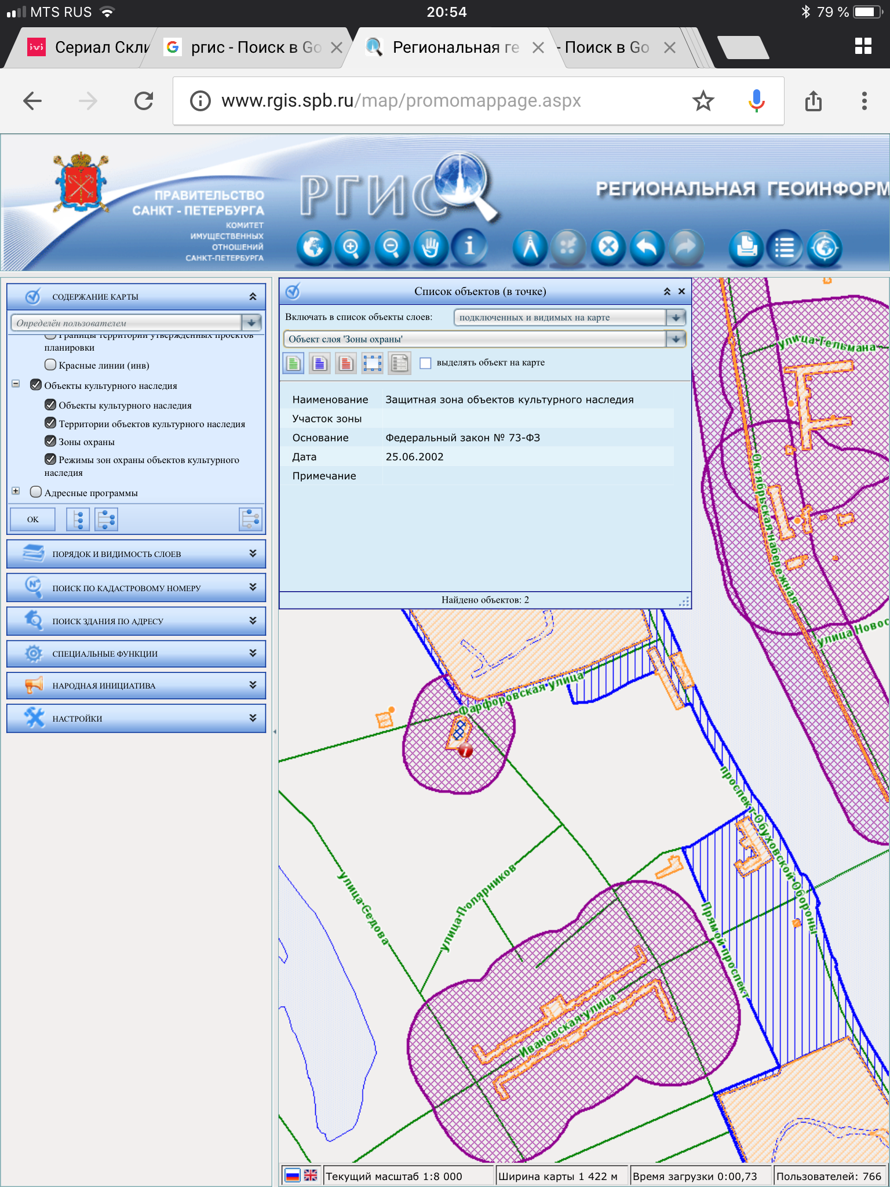Click the zoom in magnifier tool
The height and width of the screenshot is (1187, 890).
pos(352,247)
